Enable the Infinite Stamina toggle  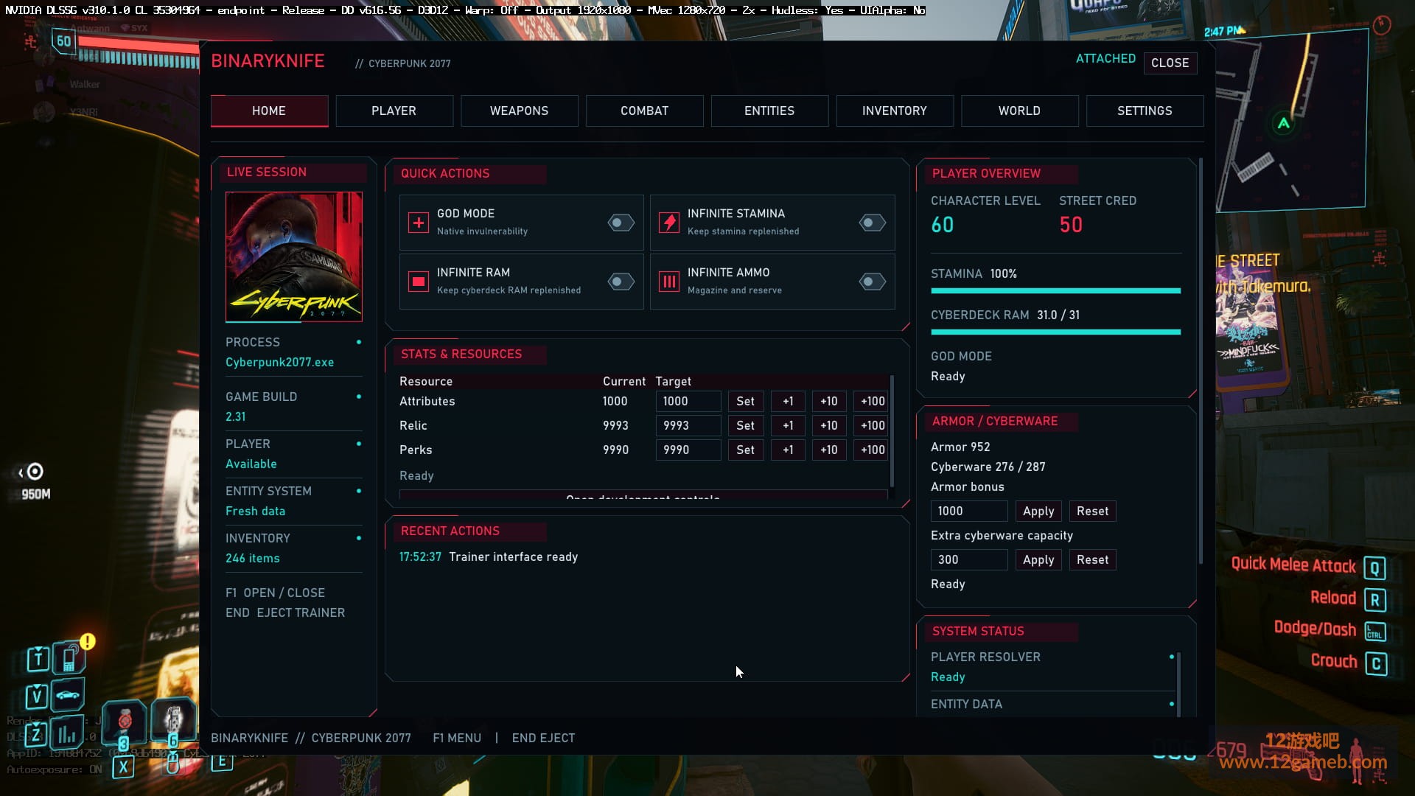click(872, 223)
